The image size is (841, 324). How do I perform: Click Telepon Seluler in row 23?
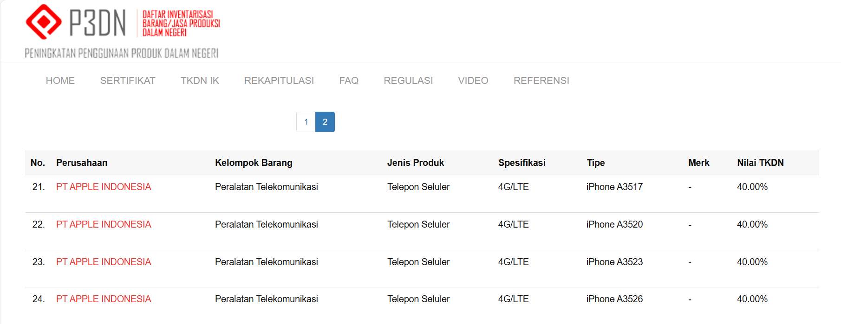click(x=418, y=262)
